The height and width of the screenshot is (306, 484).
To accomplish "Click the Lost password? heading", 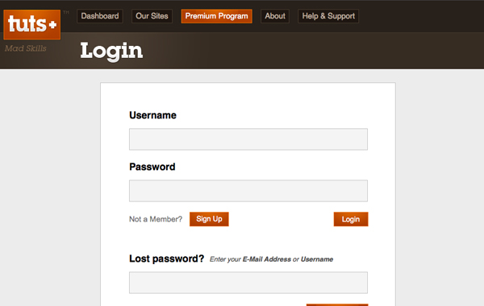I will (167, 258).
